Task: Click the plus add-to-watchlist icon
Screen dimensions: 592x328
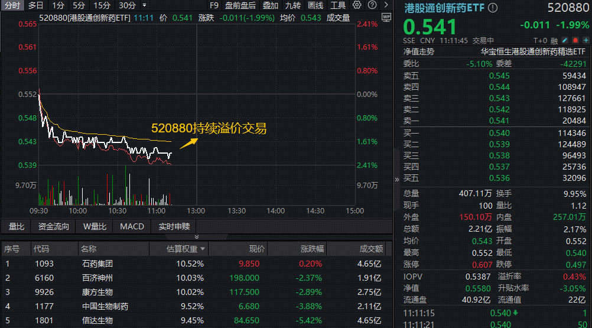Action: pyautogui.click(x=584, y=41)
